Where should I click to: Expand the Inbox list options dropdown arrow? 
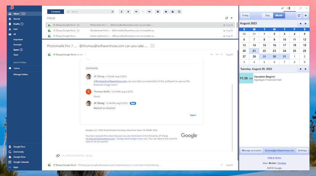click(x=232, y=18)
